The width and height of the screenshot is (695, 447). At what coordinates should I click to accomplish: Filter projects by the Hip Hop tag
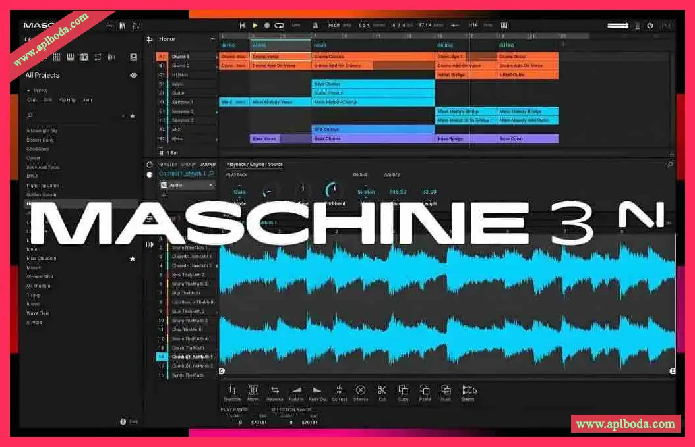coord(67,100)
